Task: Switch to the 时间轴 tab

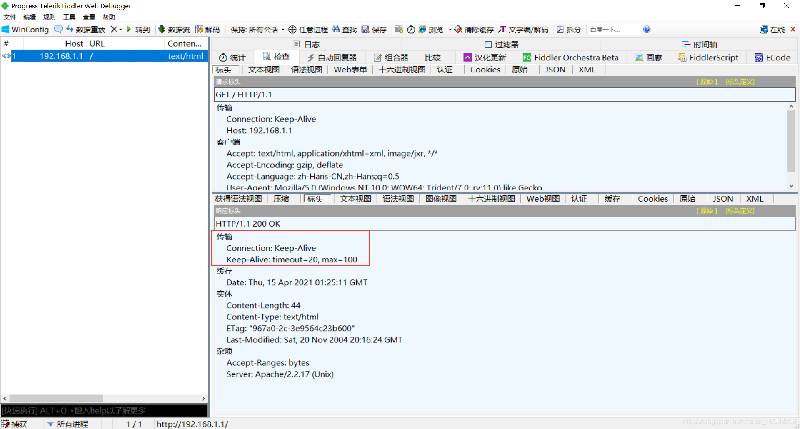Action: pyautogui.click(x=699, y=45)
